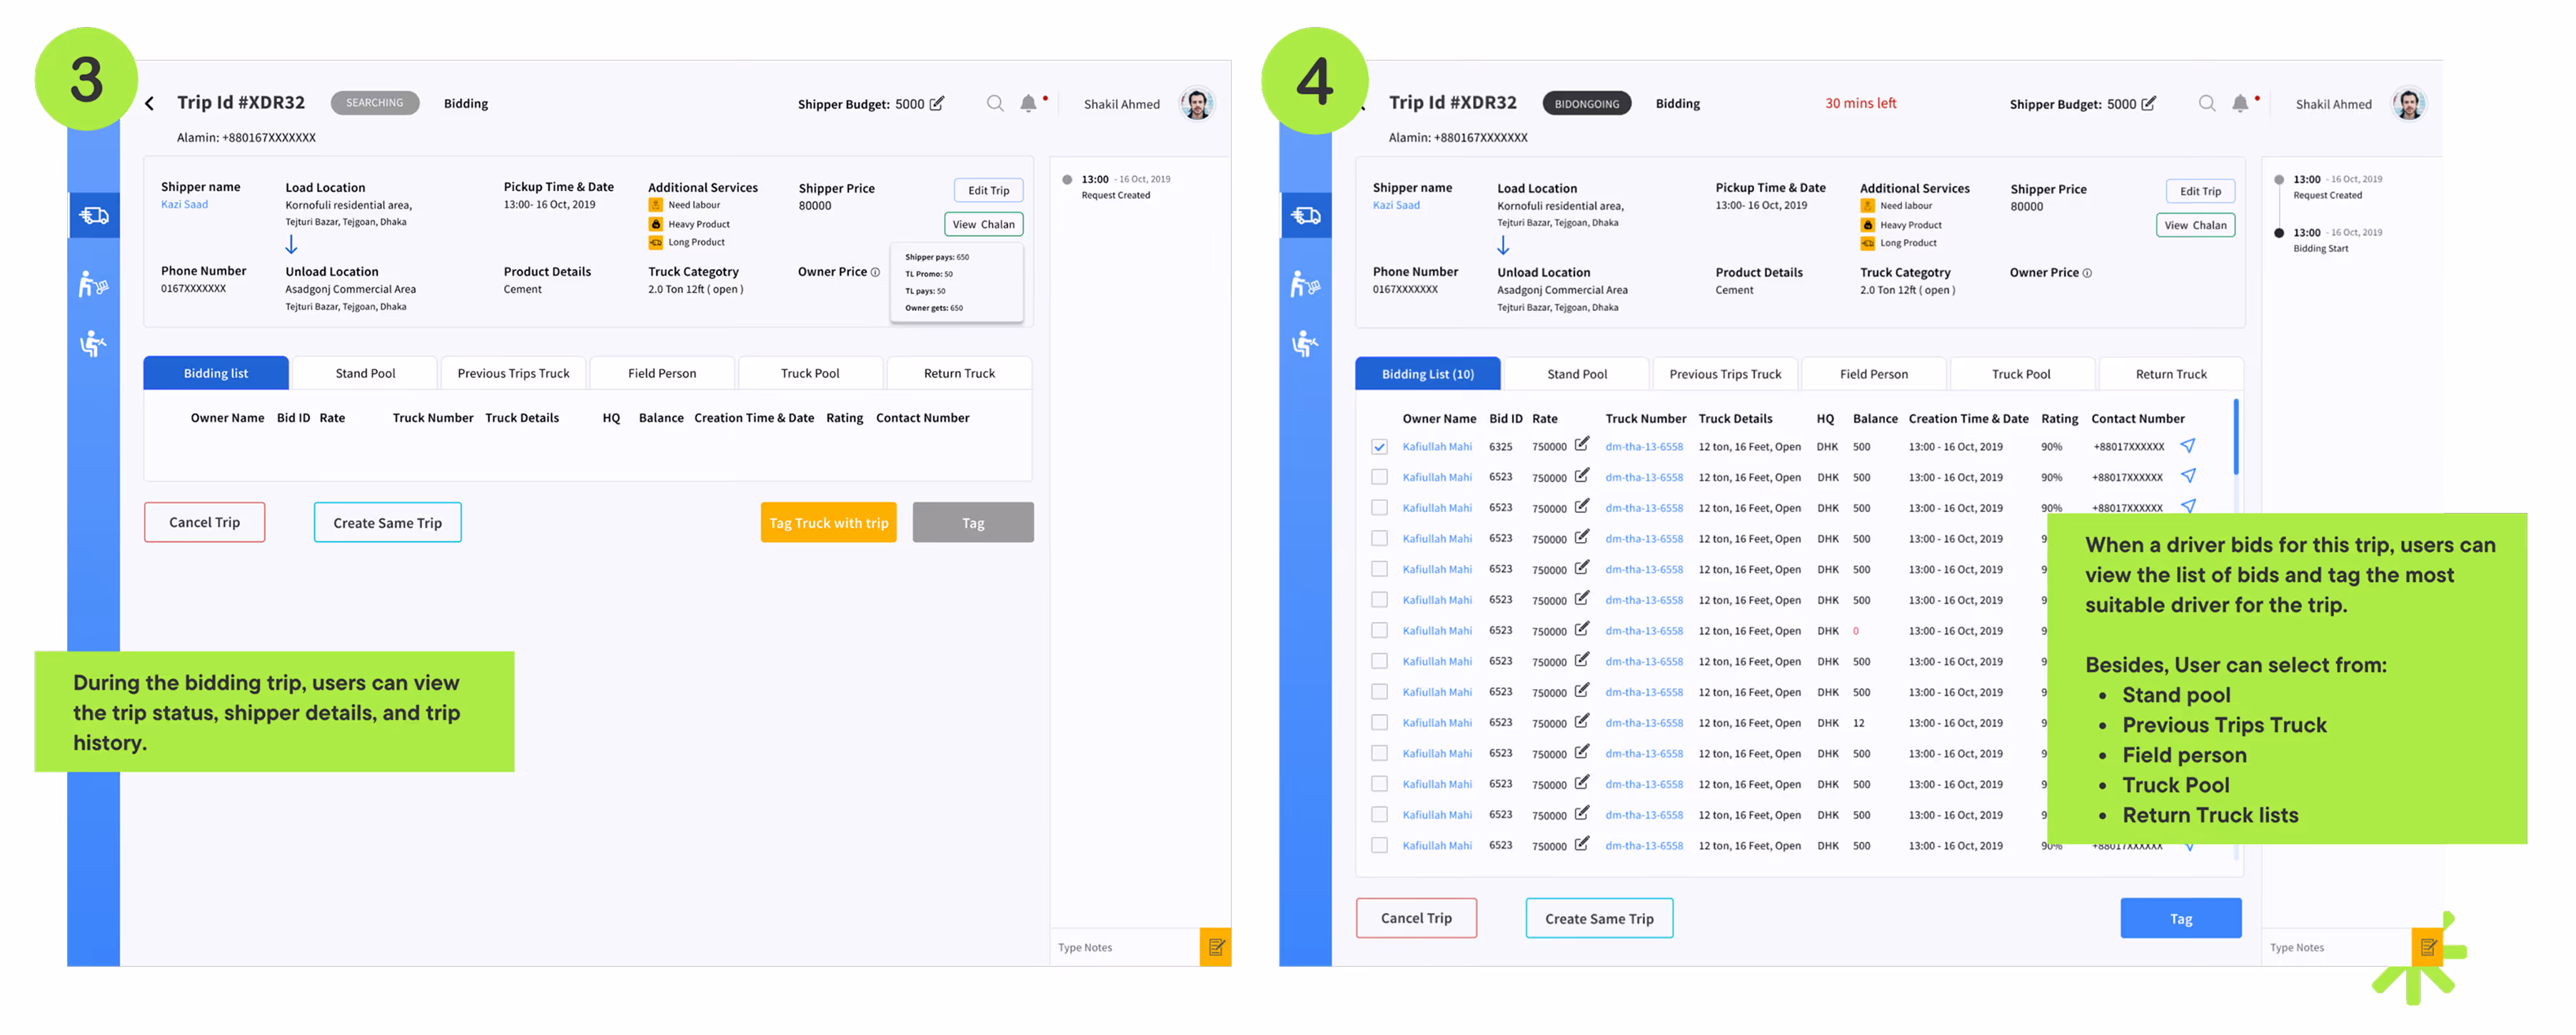Open Stand Pool tab in left screen
The height and width of the screenshot is (1035, 2576).
point(365,372)
